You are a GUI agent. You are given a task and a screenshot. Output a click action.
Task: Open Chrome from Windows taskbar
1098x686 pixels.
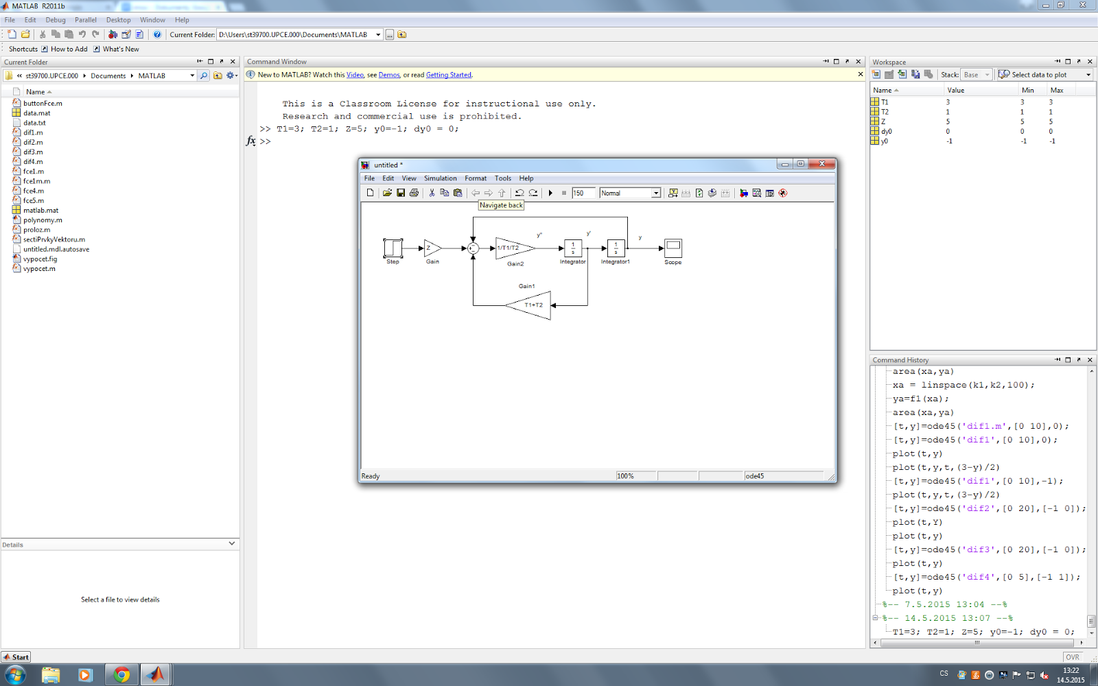pyautogui.click(x=121, y=675)
